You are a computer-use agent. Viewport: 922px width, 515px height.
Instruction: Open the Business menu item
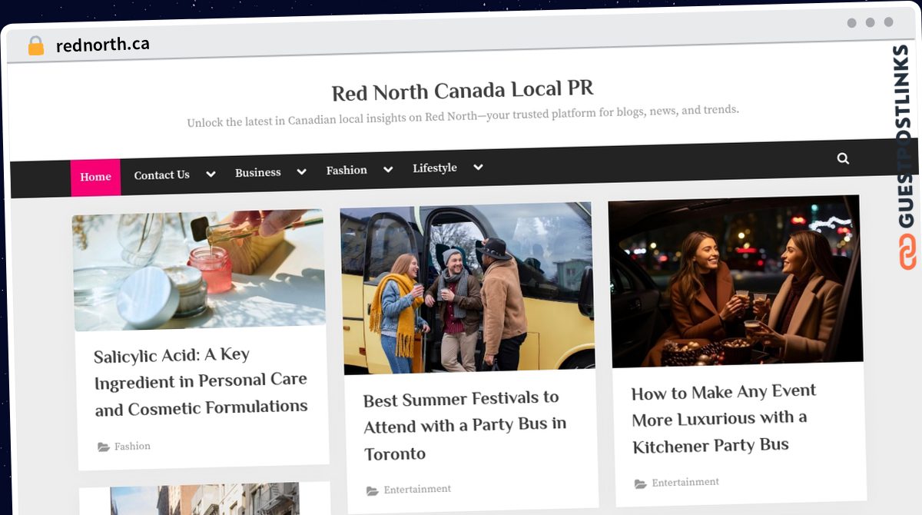pyautogui.click(x=258, y=173)
